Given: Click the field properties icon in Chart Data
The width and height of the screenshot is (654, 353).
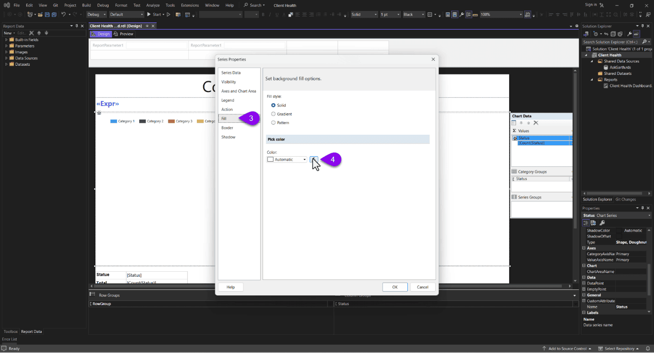Looking at the screenshot, I should point(514,123).
